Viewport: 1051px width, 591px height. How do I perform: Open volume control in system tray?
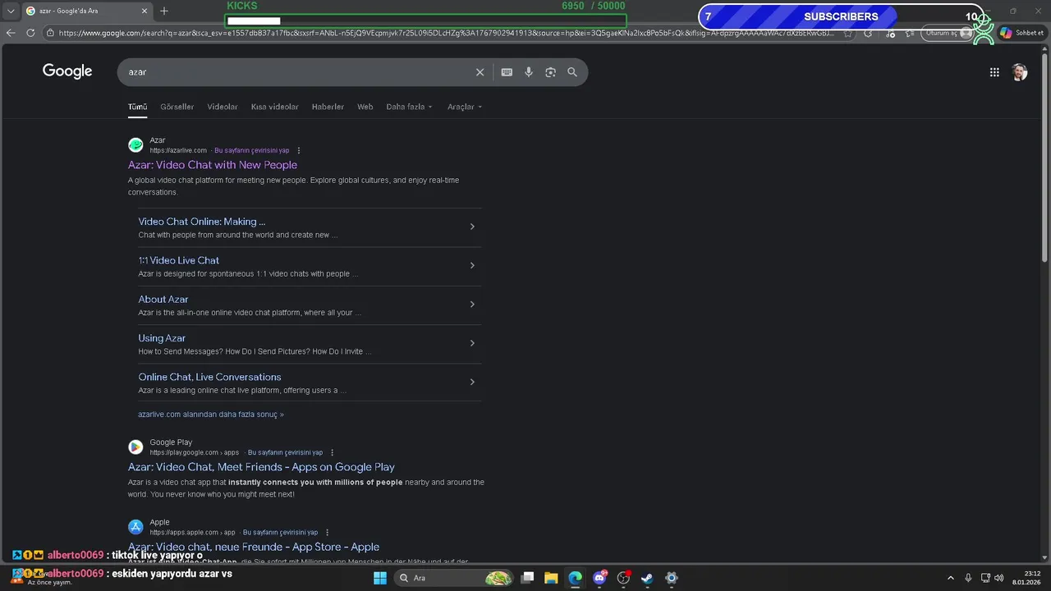coord(999,578)
